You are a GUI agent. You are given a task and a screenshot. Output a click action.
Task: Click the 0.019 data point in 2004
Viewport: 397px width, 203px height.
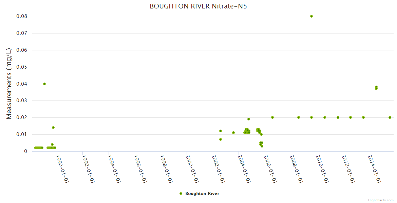tap(249, 119)
